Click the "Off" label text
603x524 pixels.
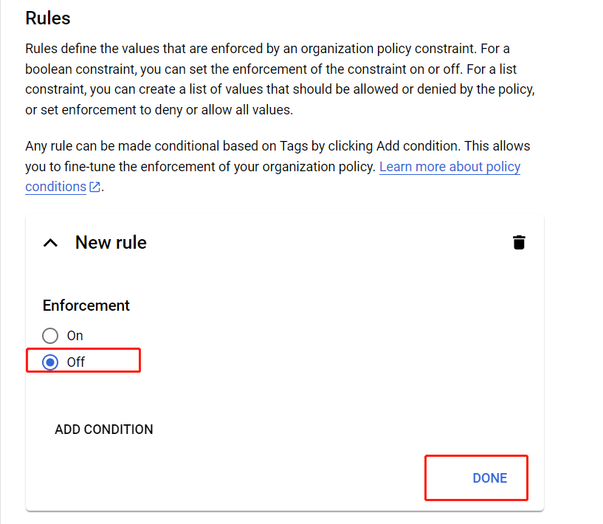click(76, 362)
